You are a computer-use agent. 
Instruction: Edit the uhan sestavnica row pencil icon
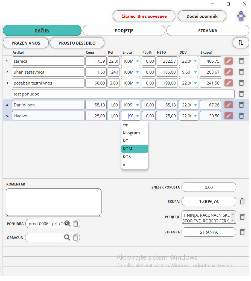pyautogui.click(x=228, y=72)
